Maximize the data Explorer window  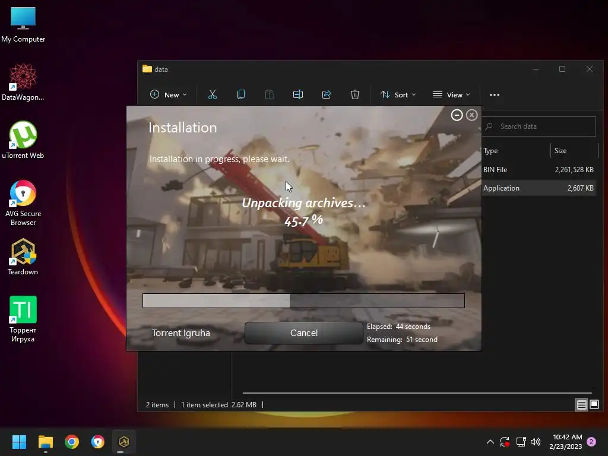pyautogui.click(x=562, y=69)
